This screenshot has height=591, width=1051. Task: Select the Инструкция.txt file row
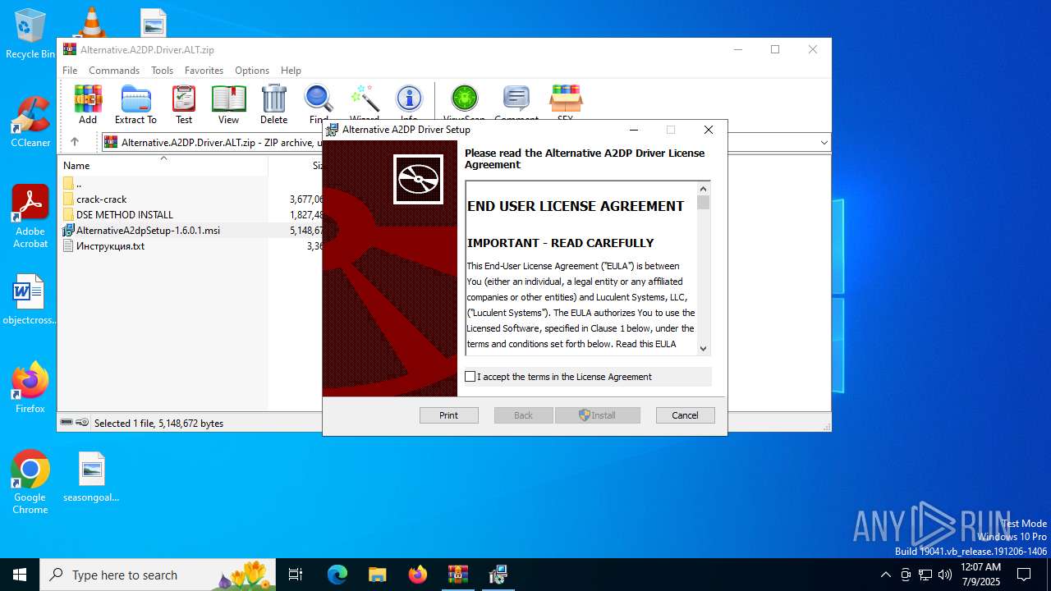[190, 246]
